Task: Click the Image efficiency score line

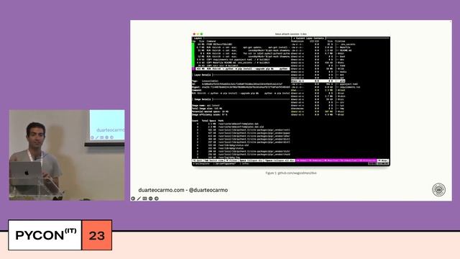Action: coord(209,114)
